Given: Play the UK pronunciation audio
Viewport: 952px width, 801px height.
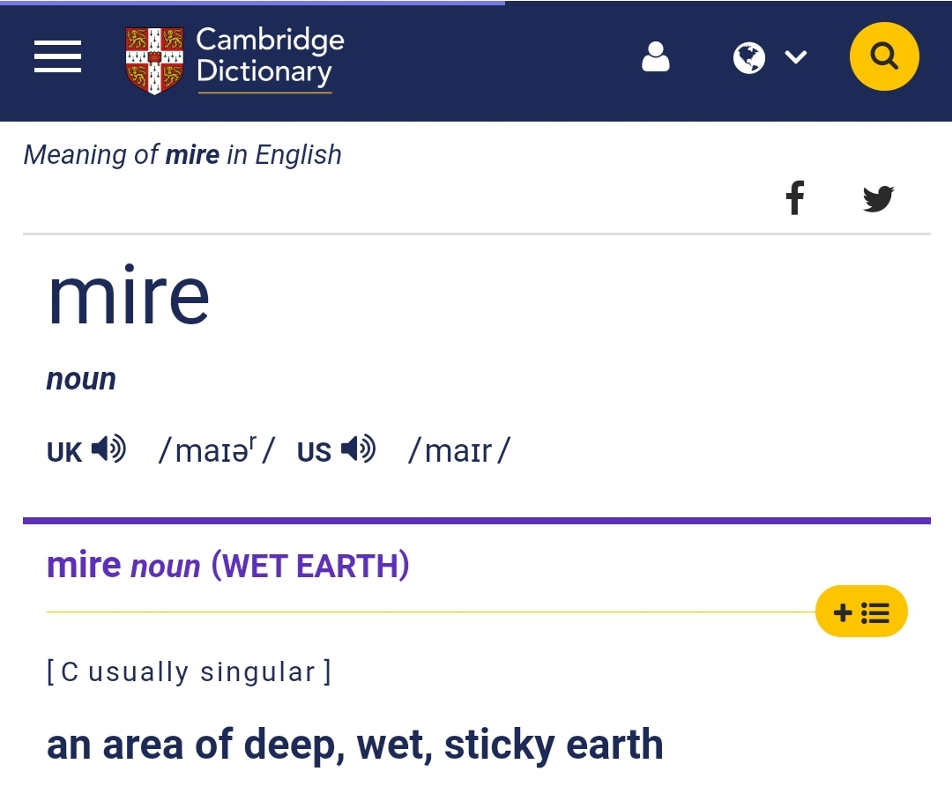Looking at the screenshot, I should [108, 449].
